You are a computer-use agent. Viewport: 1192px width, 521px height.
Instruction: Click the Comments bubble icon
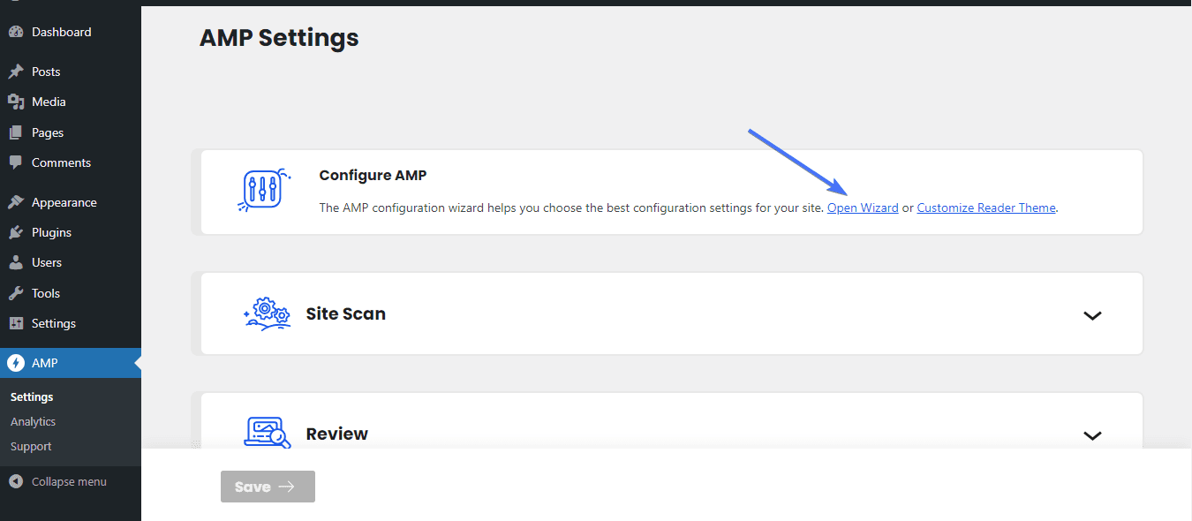(x=16, y=162)
